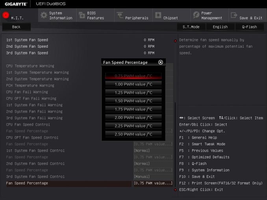Open 2nd System Fan Speed Control [Normal] value
The height and width of the screenshot is (200, 267).
[153, 163]
